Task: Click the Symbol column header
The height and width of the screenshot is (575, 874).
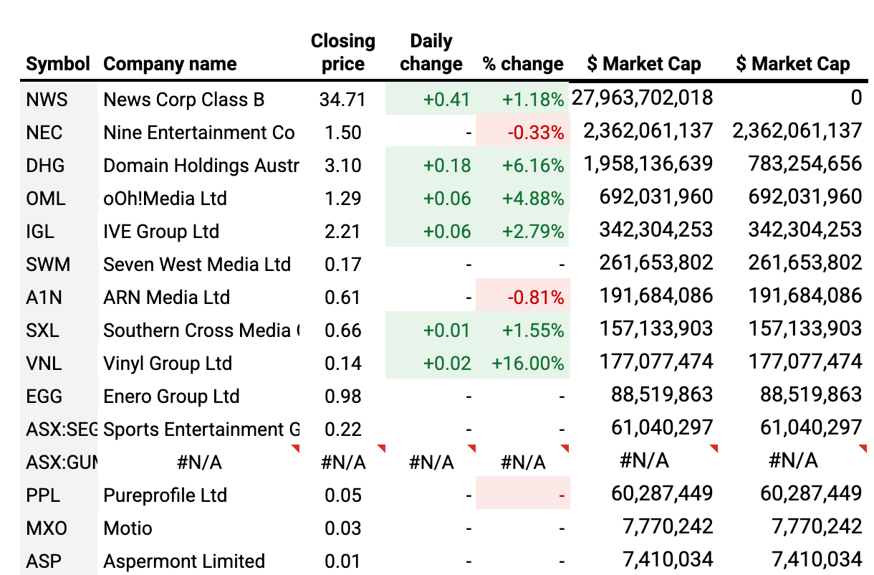Action: 58,64
